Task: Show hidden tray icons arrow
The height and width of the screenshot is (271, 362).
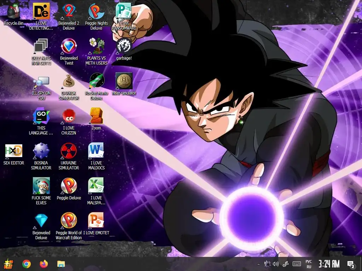Action: 258,264
